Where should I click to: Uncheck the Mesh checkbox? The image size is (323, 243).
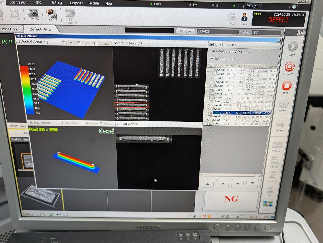coord(63,43)
